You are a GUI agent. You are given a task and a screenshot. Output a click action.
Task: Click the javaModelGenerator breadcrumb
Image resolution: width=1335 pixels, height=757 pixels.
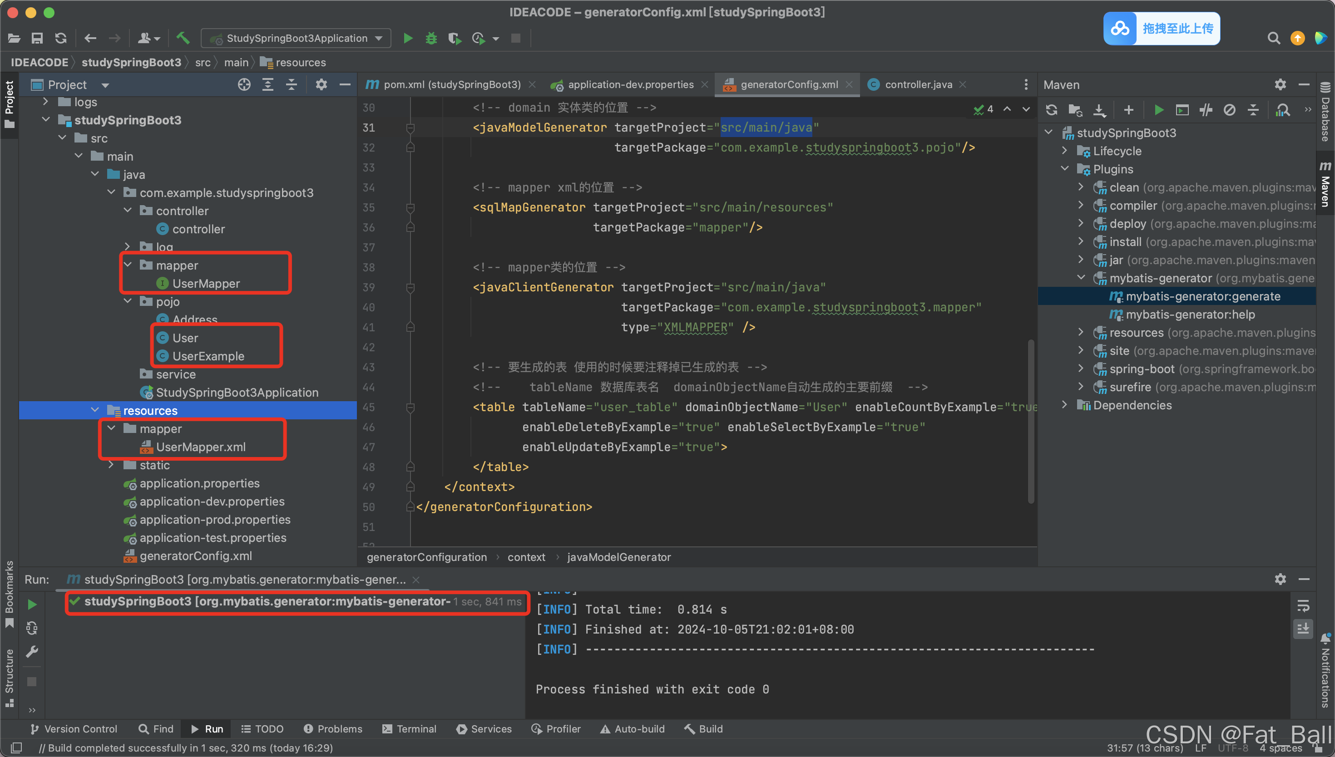[619, 557]
